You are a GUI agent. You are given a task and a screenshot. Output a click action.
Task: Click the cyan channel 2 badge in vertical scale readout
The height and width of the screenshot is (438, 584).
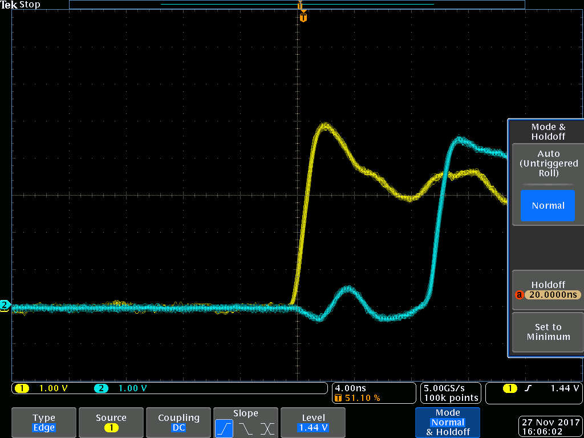click(101, 389)
